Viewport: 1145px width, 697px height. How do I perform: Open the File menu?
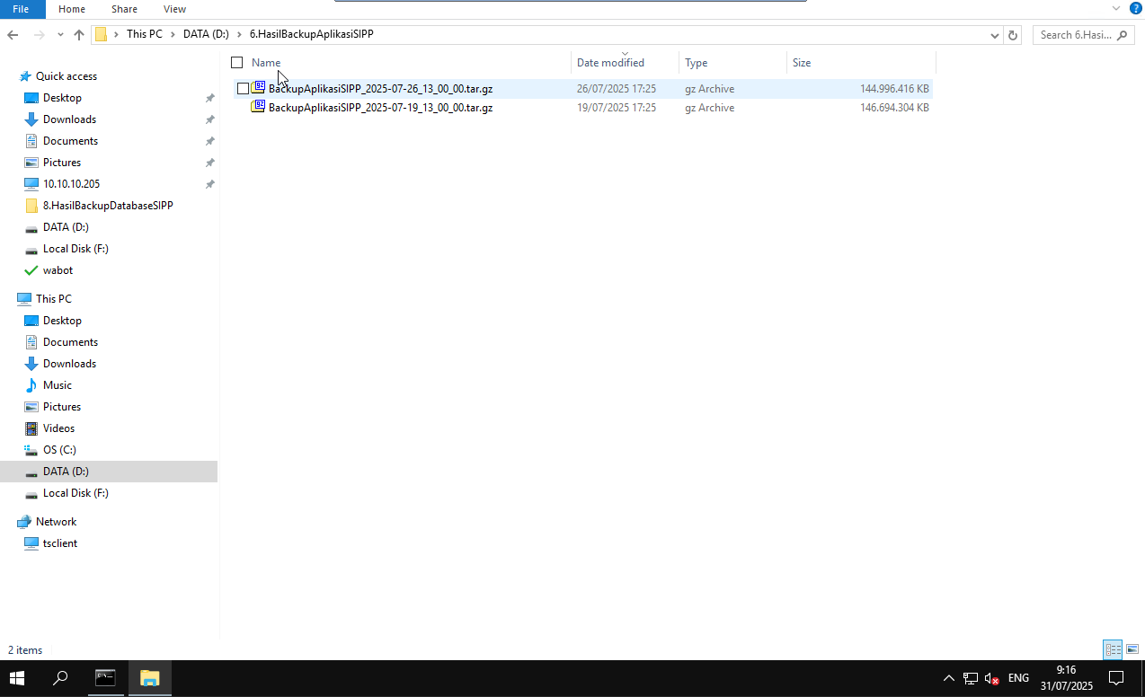21,9
